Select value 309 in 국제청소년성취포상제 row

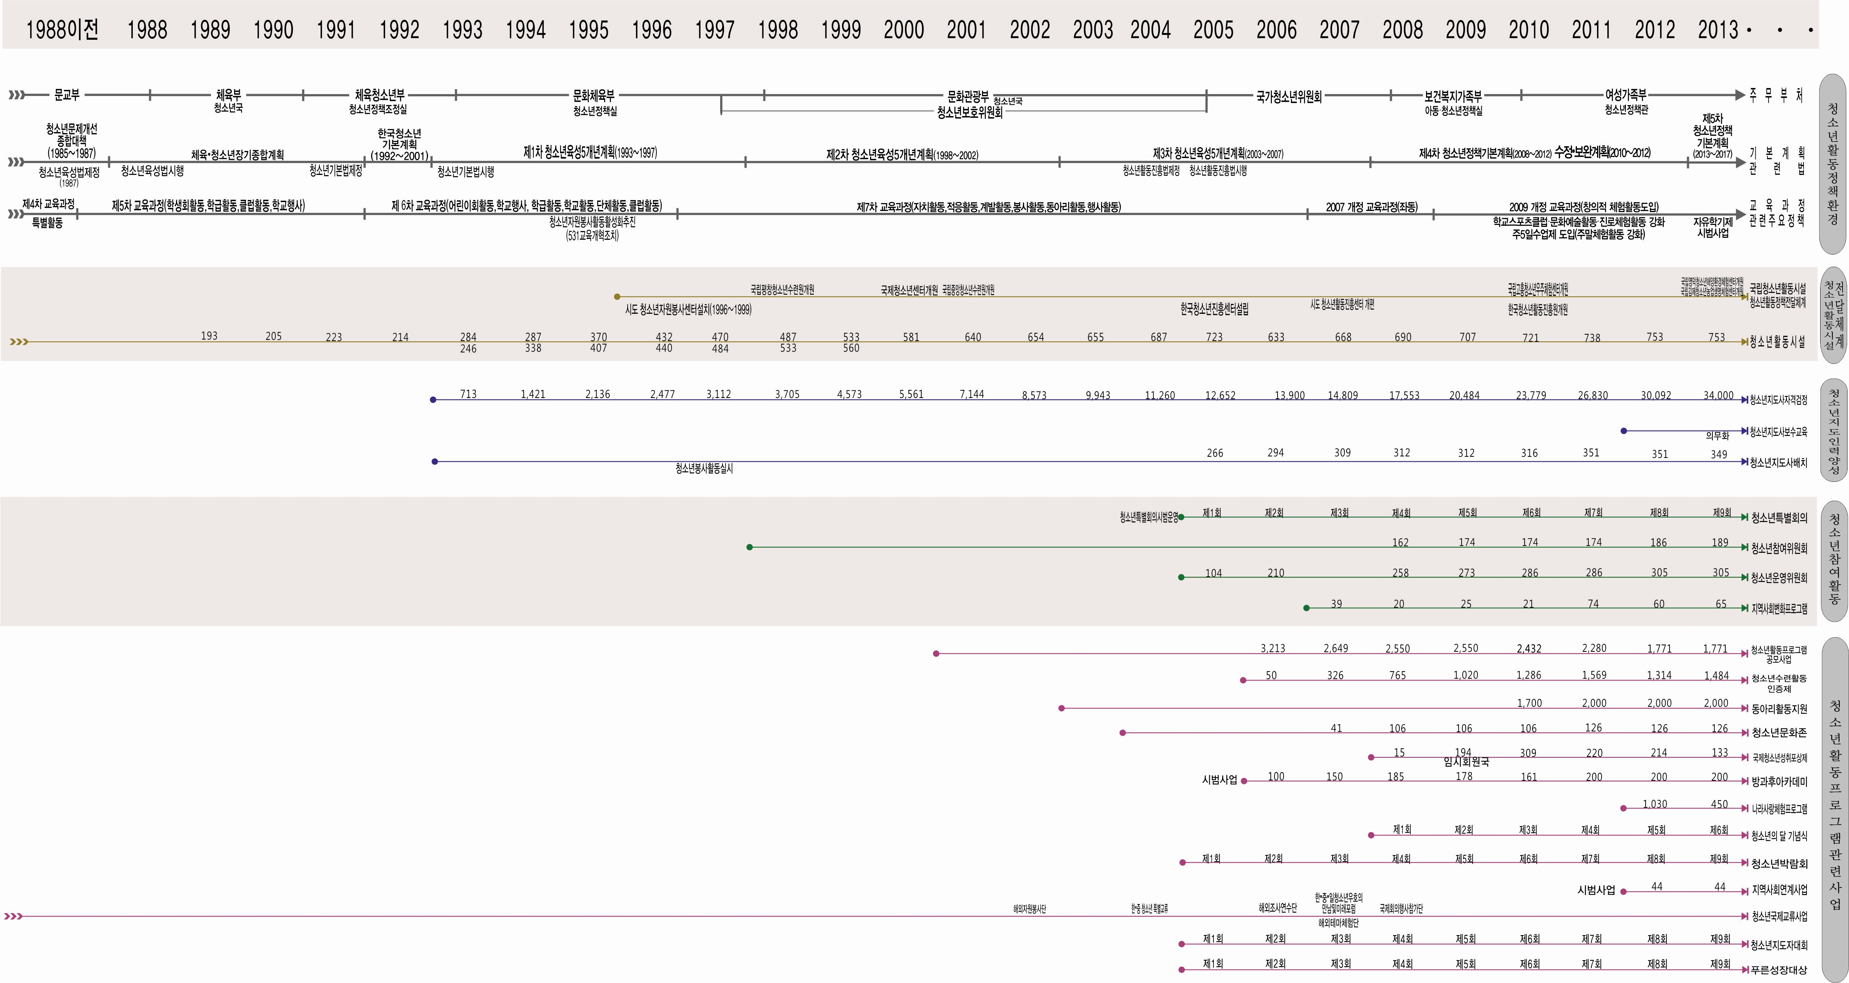point(1528,753)
